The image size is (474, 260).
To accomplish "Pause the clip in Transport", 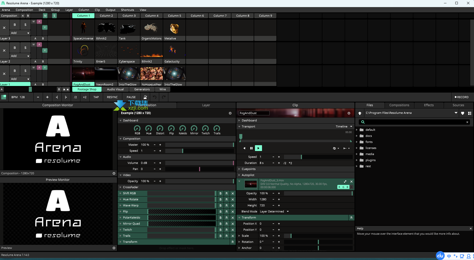I will (251, 148).
